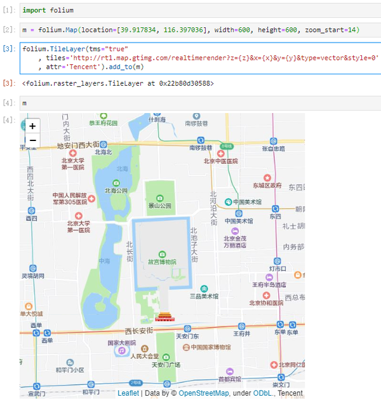The width and height of the screenshot is (381, 404).
Task: Click the import folium code cell
Action: [x=200, y=10]
